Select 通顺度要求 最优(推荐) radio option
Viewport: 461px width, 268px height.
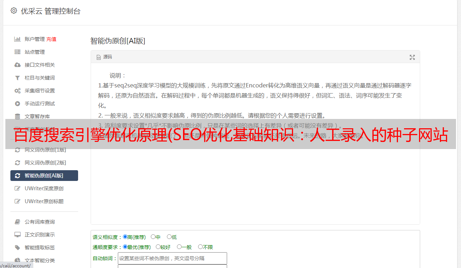coord(125,247)
